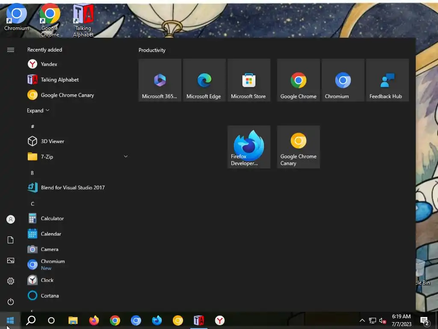Click the 'C' letter index header

[x=33, y=203]
